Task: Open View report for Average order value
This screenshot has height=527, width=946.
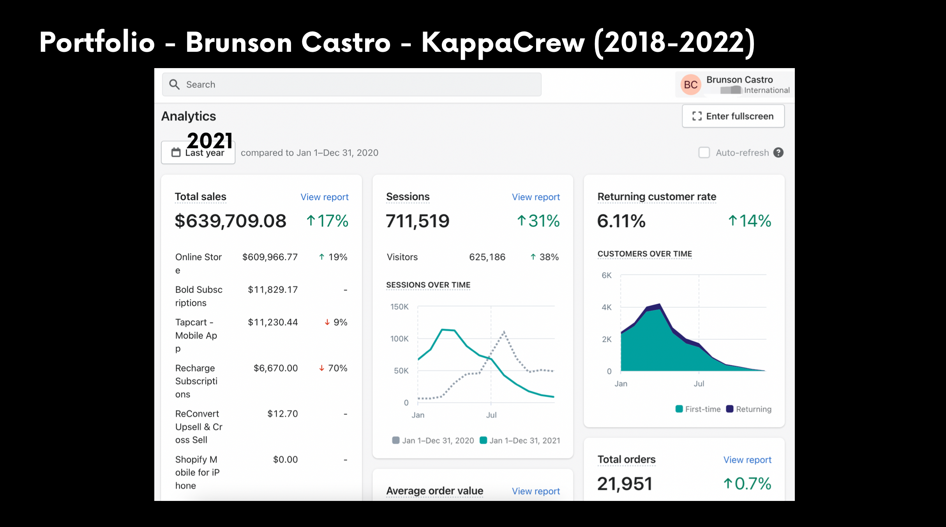Action: 536,491
